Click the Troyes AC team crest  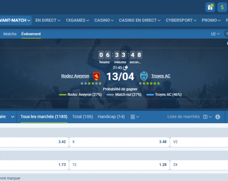[x=144, y=76]
